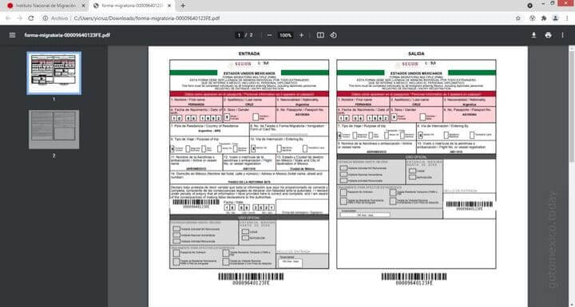Open a new browser tab

[x=183, y=6]
